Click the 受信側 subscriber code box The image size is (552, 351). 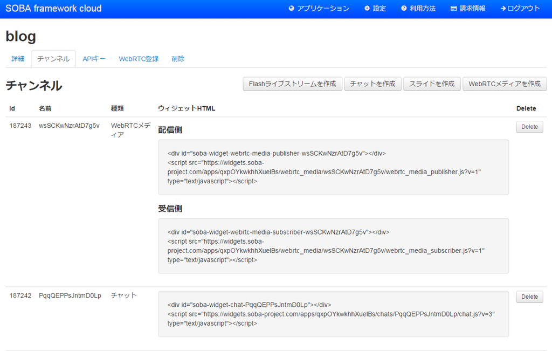tap(333, 246)
